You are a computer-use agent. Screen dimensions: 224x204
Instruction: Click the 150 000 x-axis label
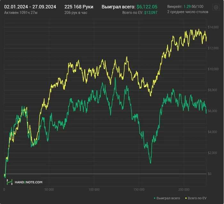[x=139, y=190]
